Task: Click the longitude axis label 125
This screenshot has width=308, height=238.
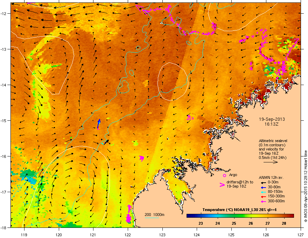Action: 231,234
